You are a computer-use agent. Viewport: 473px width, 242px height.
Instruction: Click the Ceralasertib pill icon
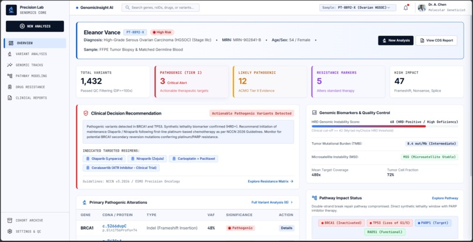(x=88, y=168)
